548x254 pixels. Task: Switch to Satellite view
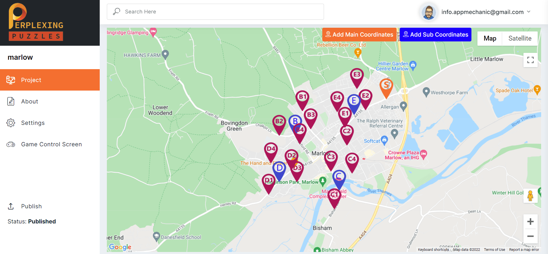click(x=520, y=38)
